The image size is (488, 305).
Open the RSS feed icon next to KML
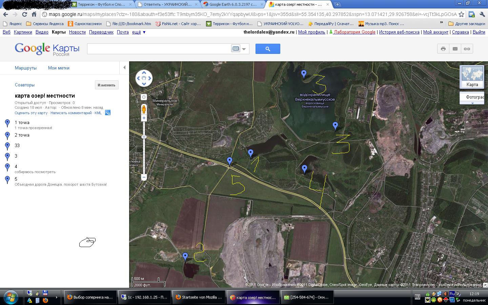tap(108, 113)
